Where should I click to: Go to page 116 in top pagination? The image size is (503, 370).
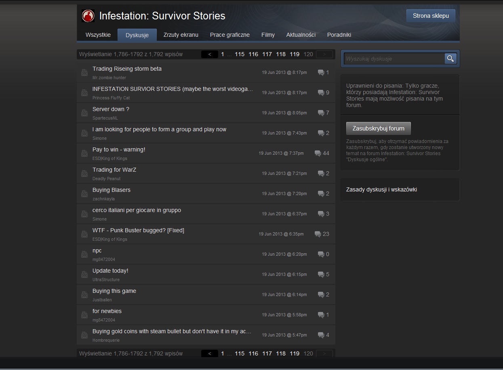(x=253, y=54)
